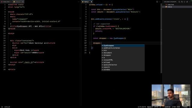Screen dimensions: 192x108
Task: Click the main.js editor vertical scrollbar
Action: click(x=161, y=38)
